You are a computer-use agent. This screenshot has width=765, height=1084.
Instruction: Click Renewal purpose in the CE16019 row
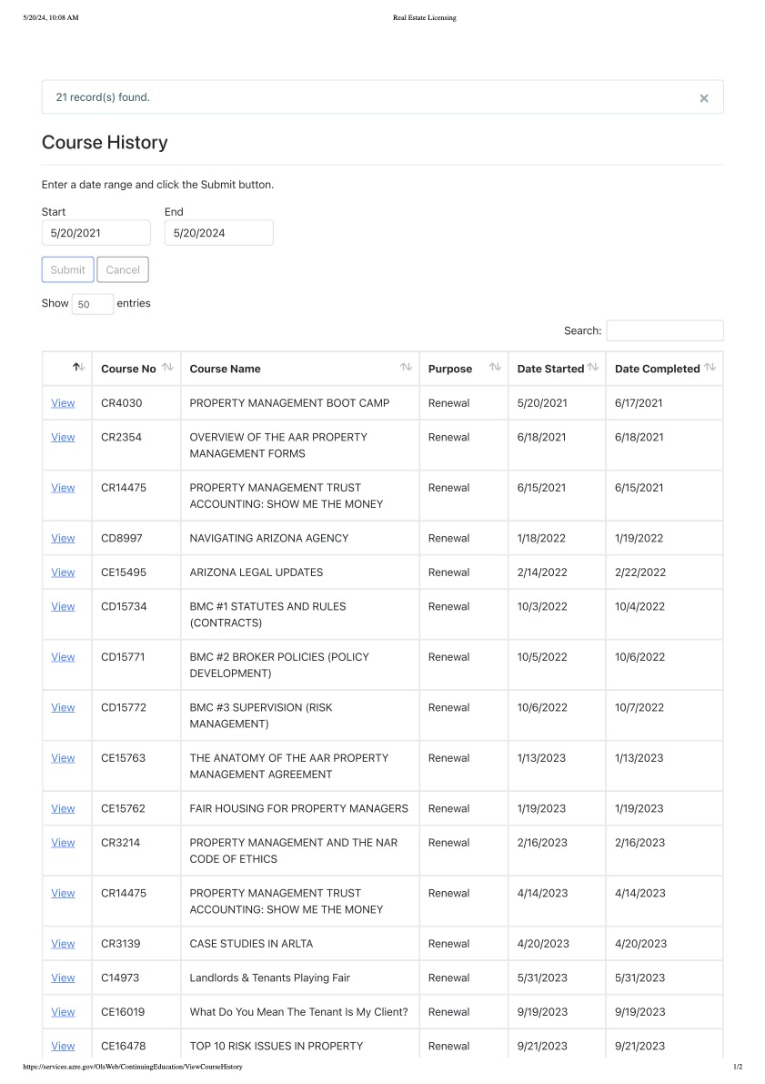[x=449, y=1012]
